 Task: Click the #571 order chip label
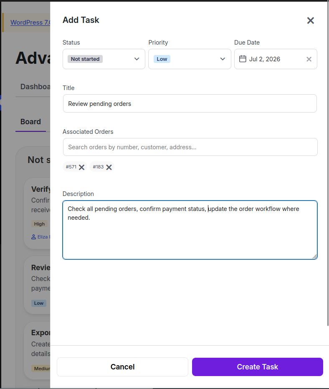tap(71, 167)
